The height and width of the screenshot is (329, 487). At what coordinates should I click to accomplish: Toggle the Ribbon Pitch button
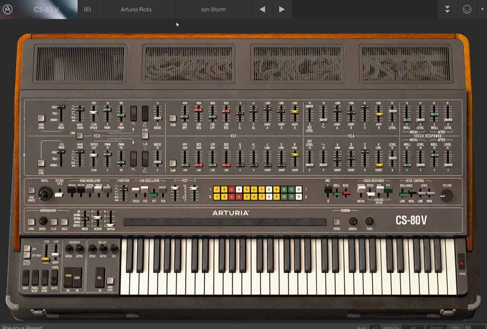coord(336,221)
